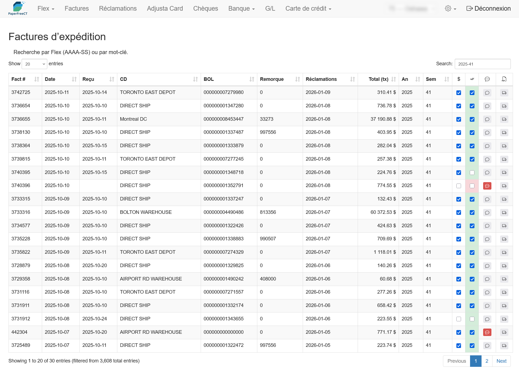Enable the $ checkbox on row 3740396
The width and height of the screenshot is (519, 369).
click(459, 186)
